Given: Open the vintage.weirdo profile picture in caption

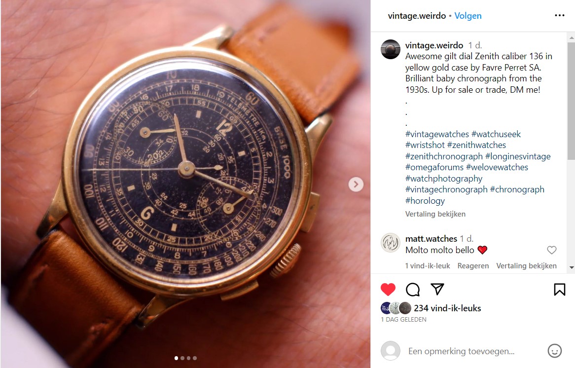Looking at the screenshot, I should (391, 49).
